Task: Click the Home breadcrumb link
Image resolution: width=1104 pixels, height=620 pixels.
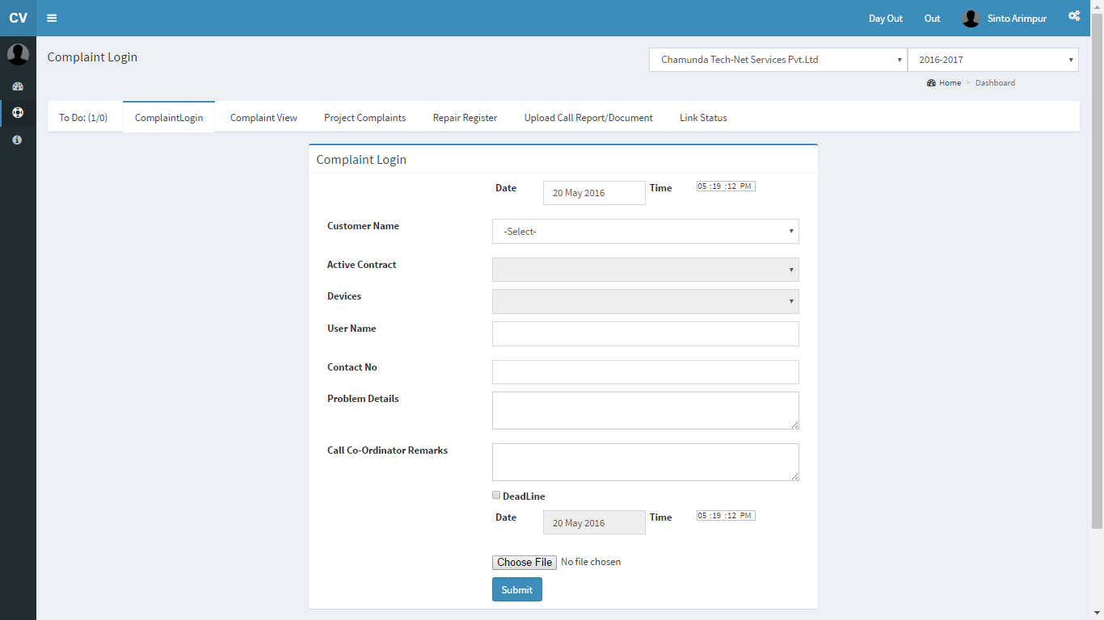Action: point(950,82)
